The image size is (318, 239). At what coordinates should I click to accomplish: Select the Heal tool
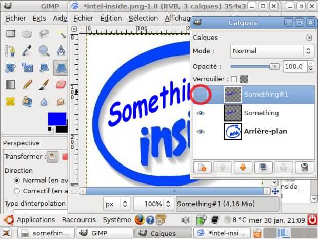tap(10, 101)
